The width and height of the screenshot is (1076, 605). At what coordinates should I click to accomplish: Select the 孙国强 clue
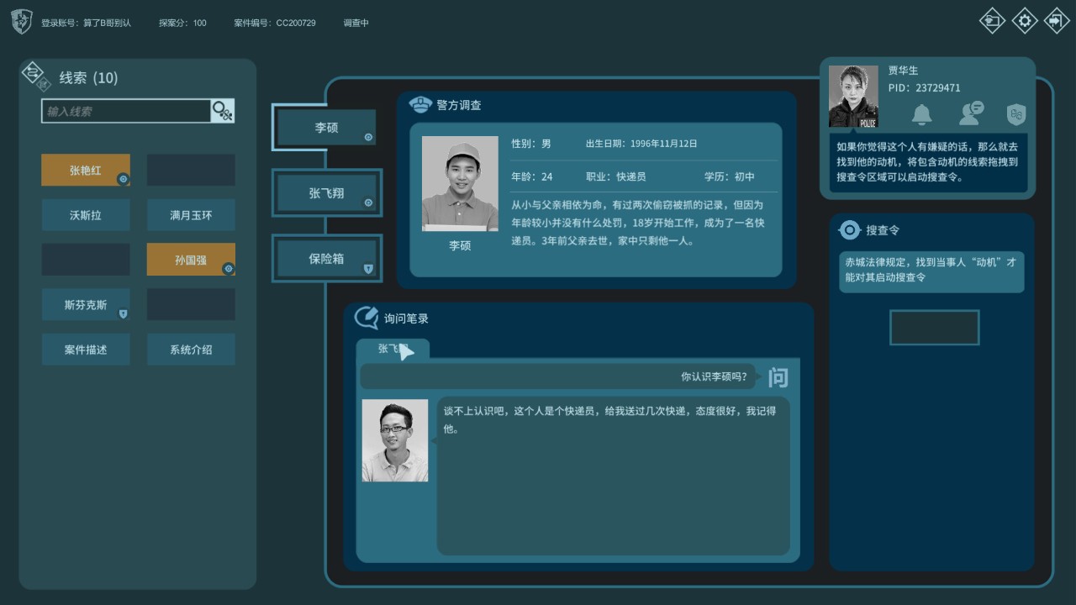191,260
